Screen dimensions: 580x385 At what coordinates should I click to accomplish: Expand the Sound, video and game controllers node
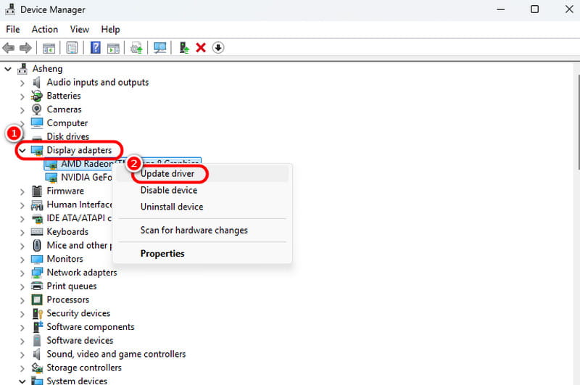click(22, 355)
